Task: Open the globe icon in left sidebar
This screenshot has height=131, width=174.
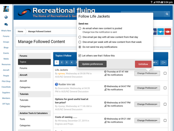Action: pos(6,17)
